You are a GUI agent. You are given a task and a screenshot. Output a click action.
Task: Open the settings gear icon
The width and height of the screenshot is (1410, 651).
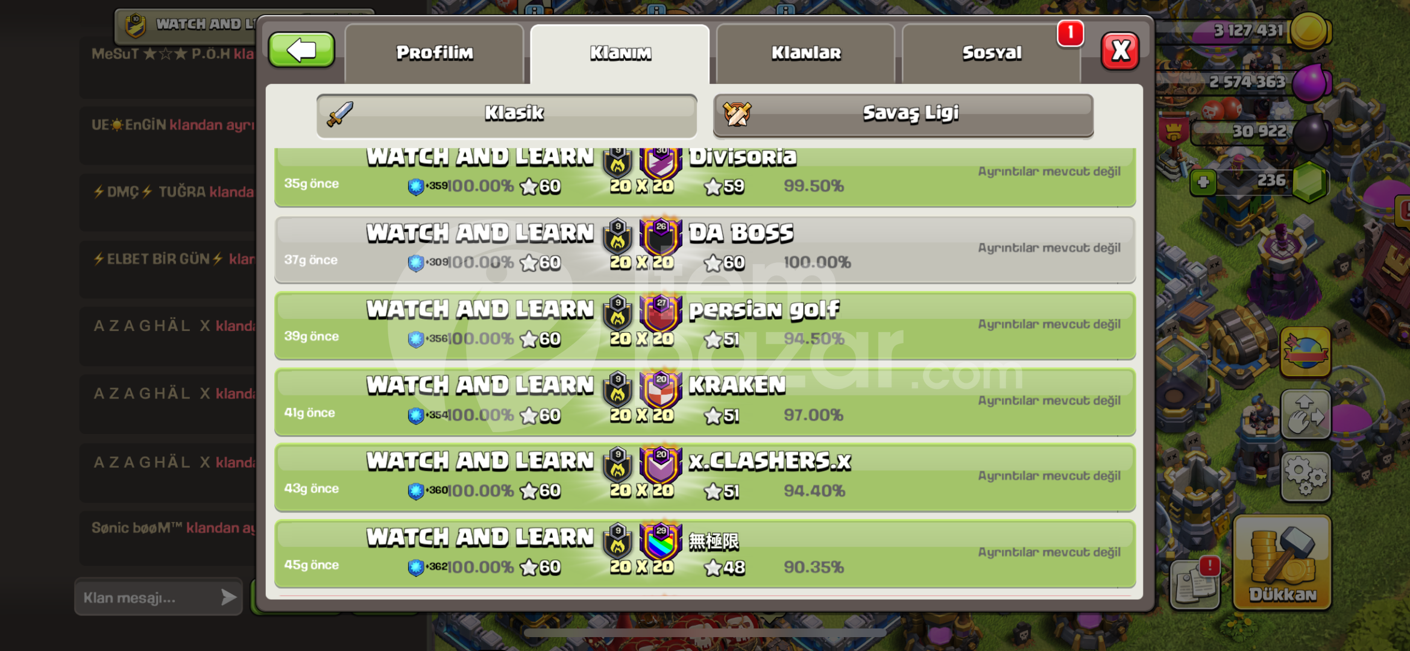coord(1305,477)
